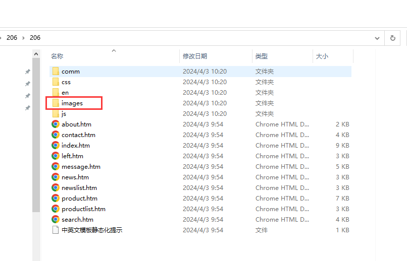Click the sort arrow above the 名称 column
407x261 pixels.
point(114,50)
